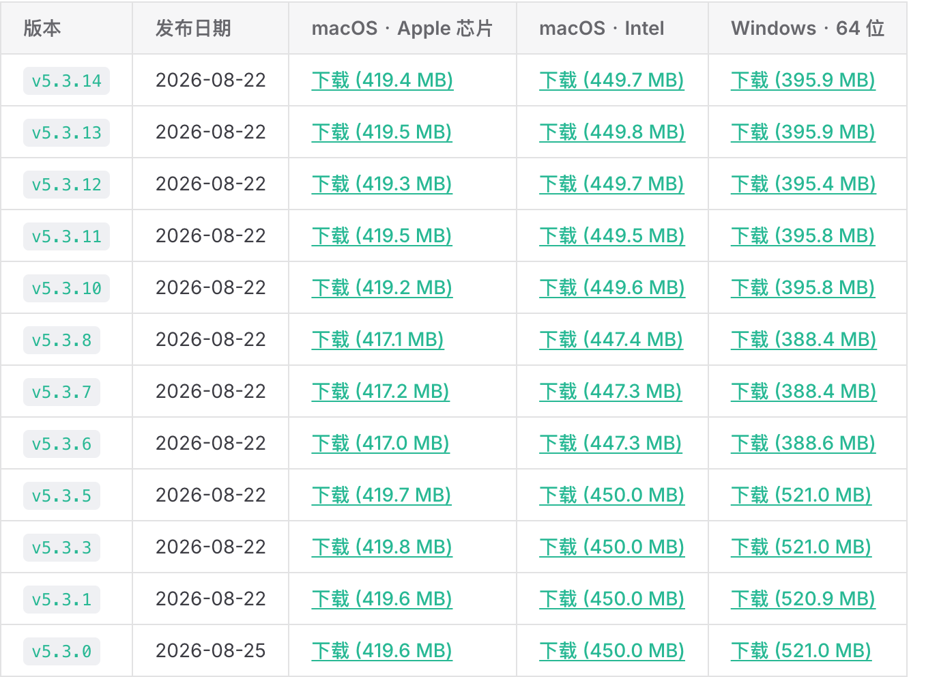The width and height of the screenshot is (939, 677).
Task: Download v5.3.1 Windows build (520.9 MB)
Action: click(803, 599)
